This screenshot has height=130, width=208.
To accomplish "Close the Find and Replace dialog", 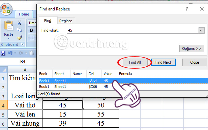I will tap(195, 62).
